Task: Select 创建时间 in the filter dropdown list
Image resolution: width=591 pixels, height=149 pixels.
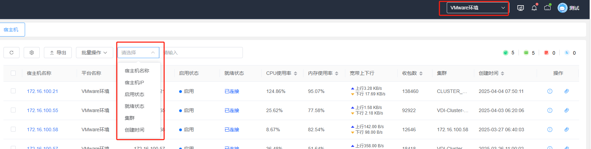Action: (135, 130)
